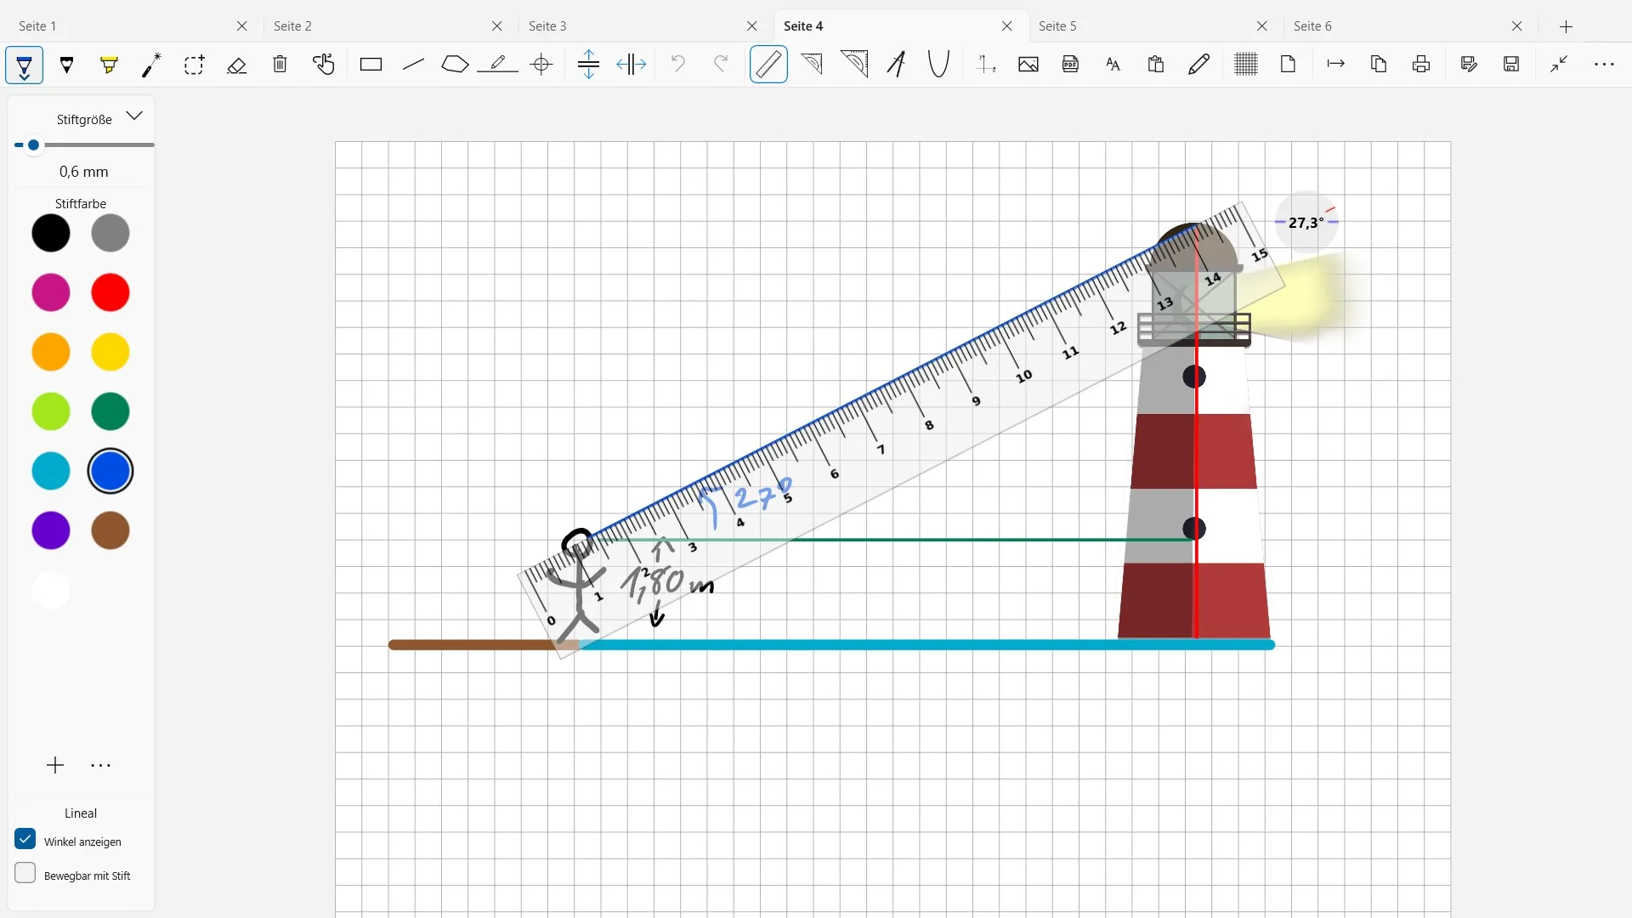Viewport: 1632px width, 918px height.
Task: Select the straight line tool
Action: [413, 65]
